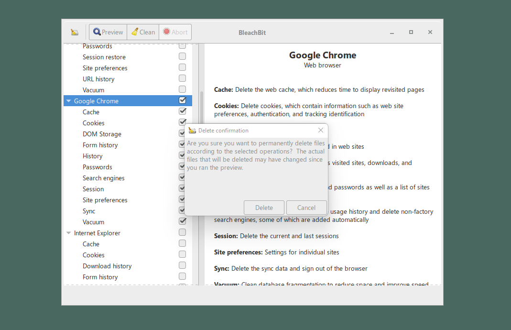Uncheck the Google Chrome group checkbox
This screenshot has height=330, width=511.
point(183,100)
